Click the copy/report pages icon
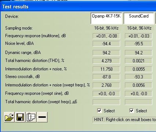The image size is (156, 132). (31, 117)
